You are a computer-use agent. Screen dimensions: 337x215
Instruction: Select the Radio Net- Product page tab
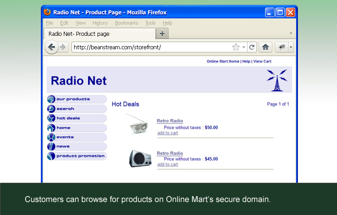click(99, 34)
